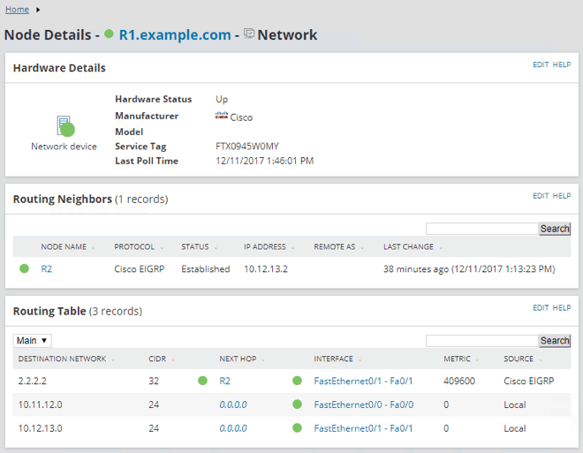Click the Established status cell

pos(206,268)
